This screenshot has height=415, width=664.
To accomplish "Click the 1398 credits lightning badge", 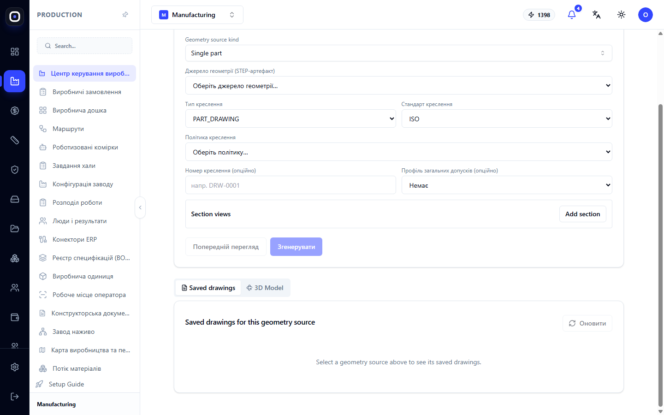I will point(539,15).
